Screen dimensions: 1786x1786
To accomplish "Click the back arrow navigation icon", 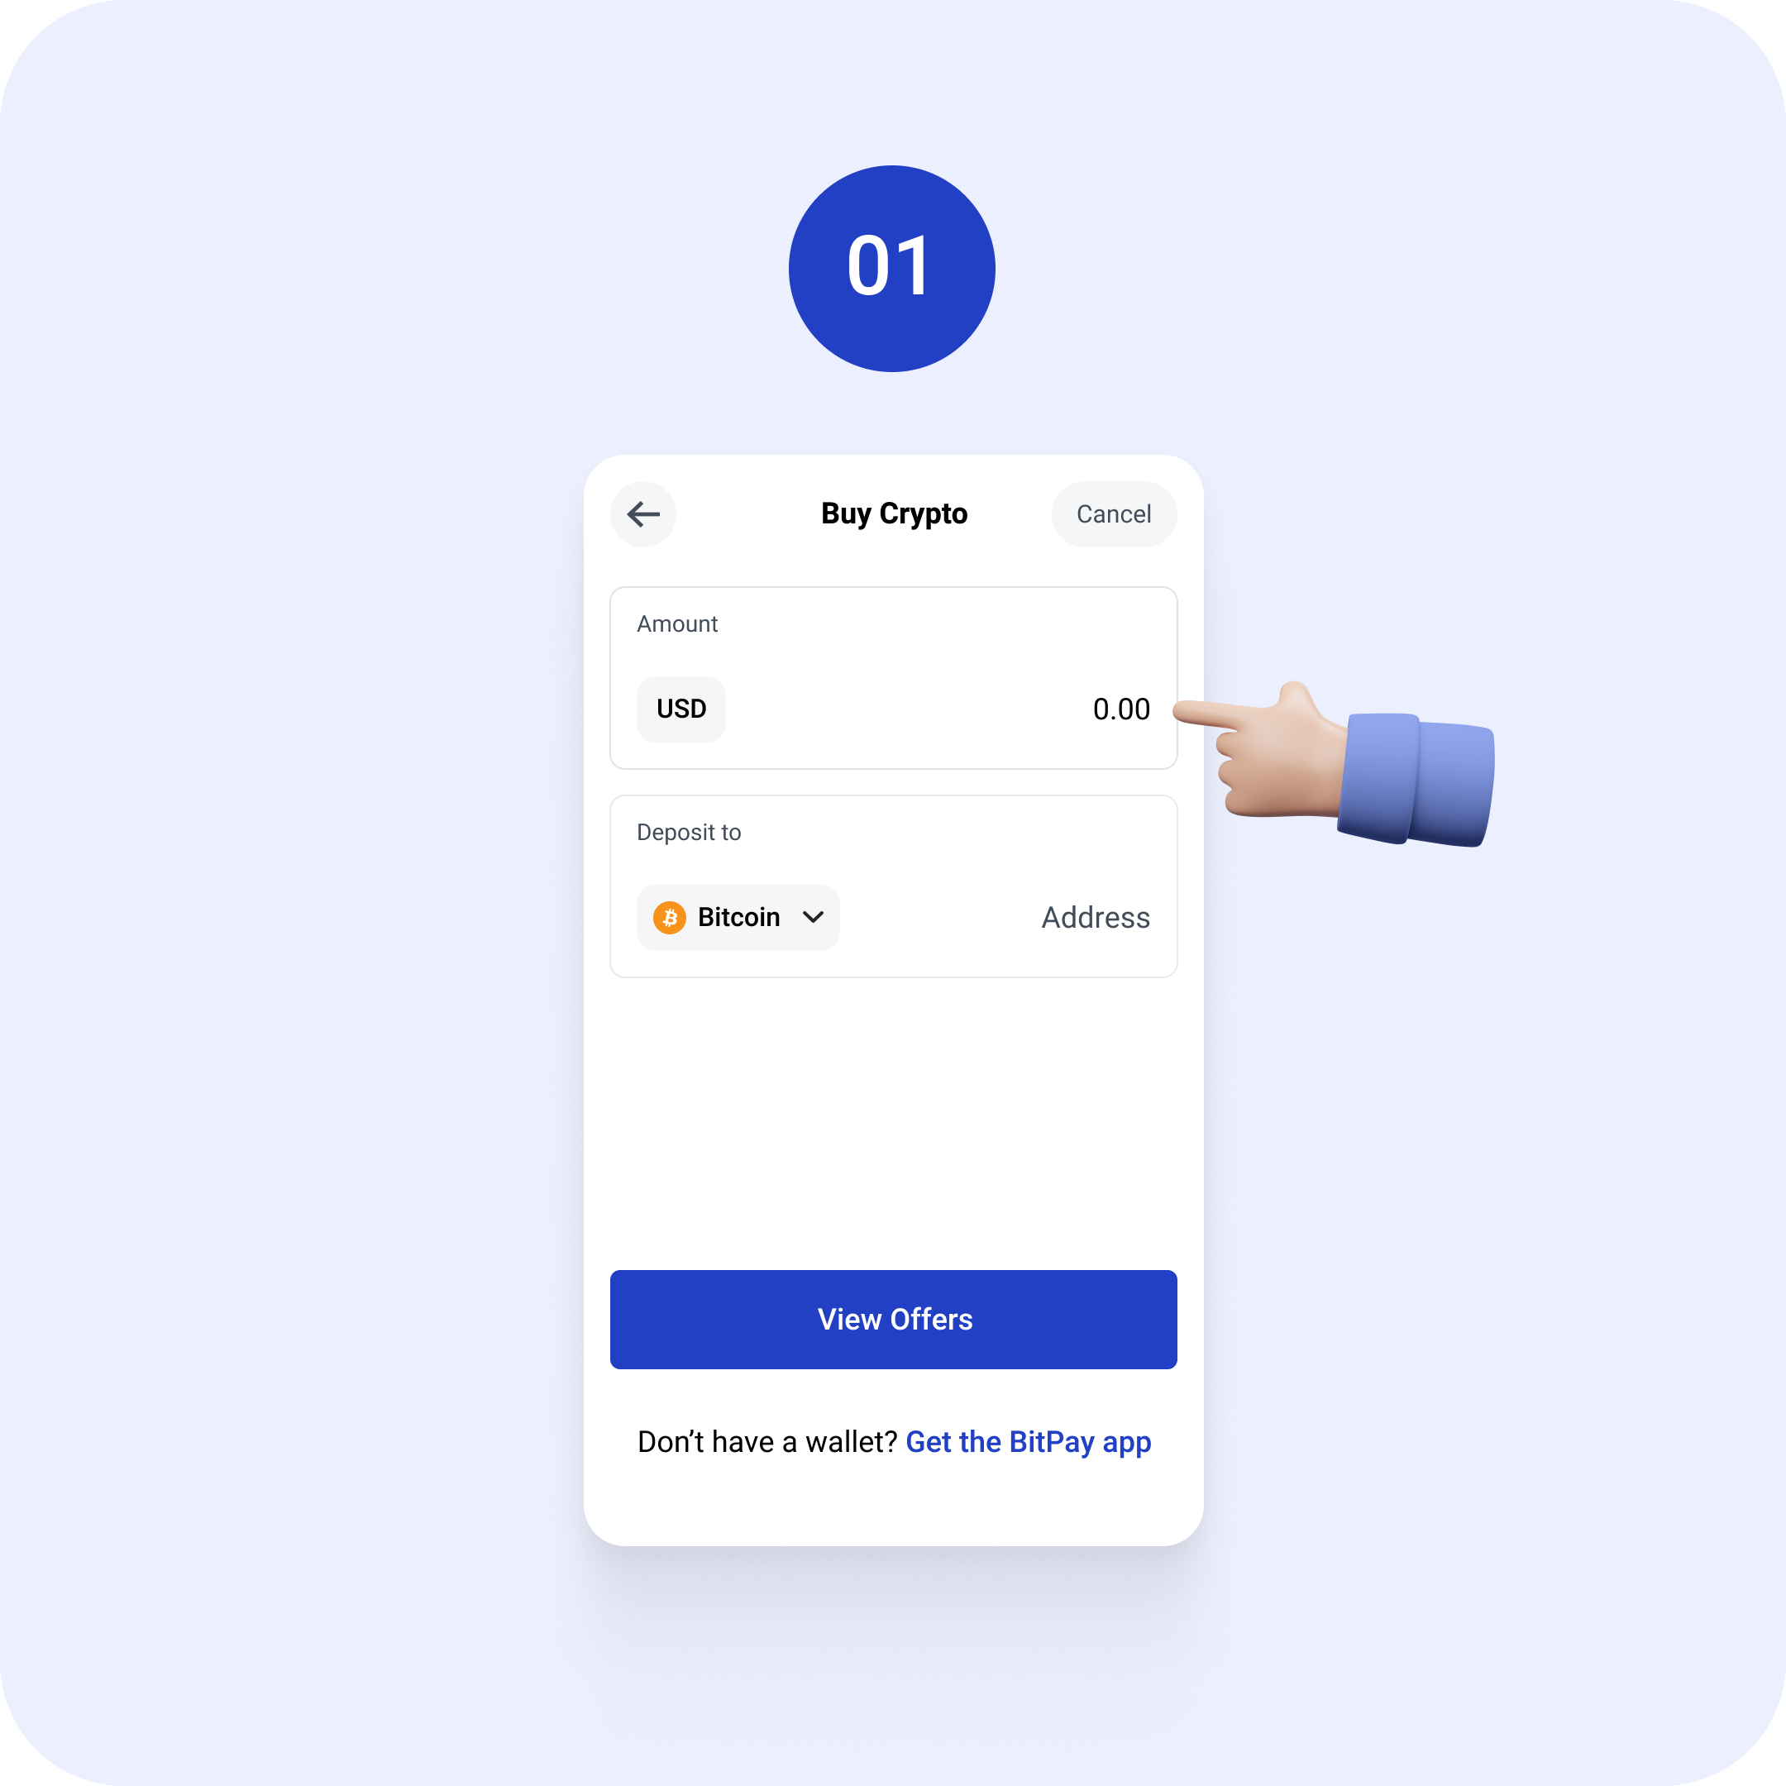I will [646, 513].
